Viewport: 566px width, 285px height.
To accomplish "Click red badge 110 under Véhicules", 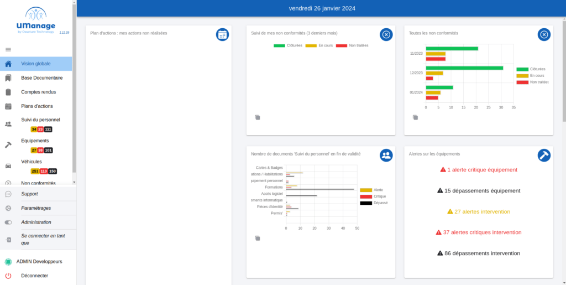I will [x=44, y=171].
